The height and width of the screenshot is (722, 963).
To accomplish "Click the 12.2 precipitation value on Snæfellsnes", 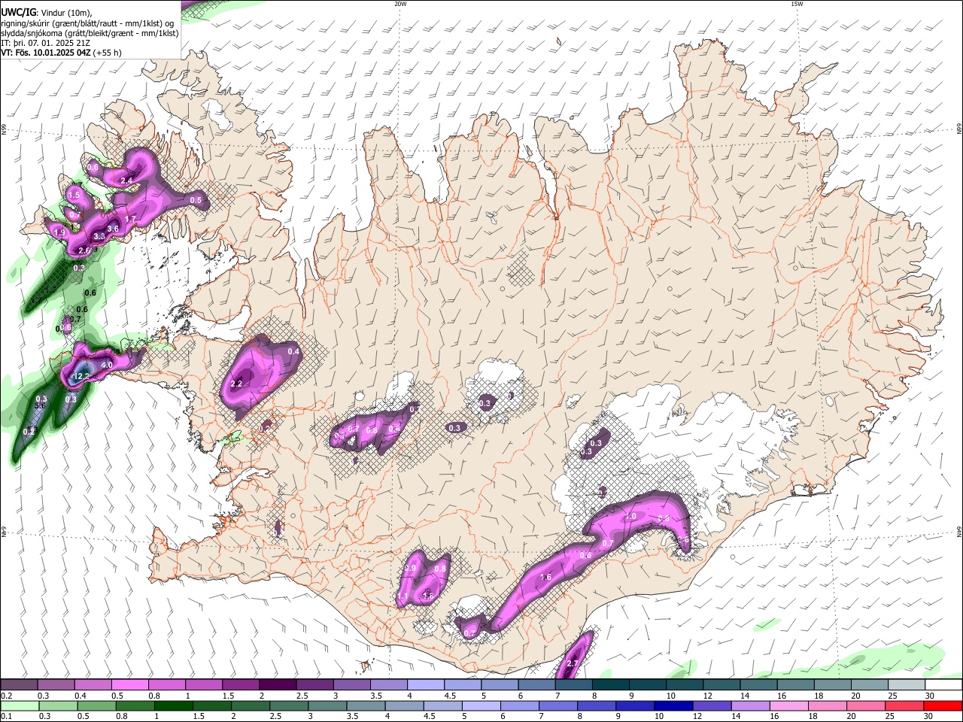I will [x=81, y=376].
